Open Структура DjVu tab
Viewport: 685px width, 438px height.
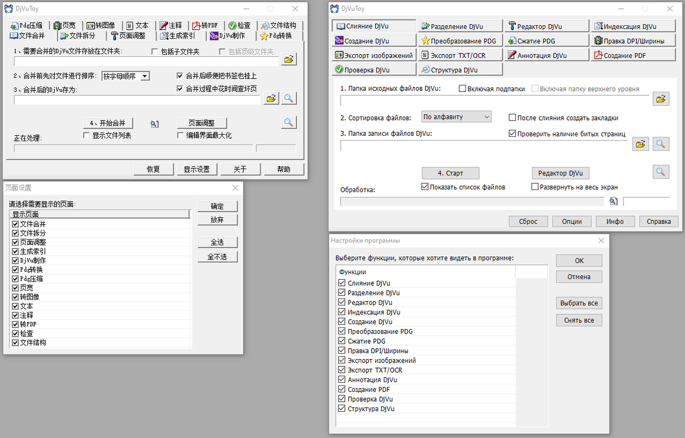click(x=460, y=69)
